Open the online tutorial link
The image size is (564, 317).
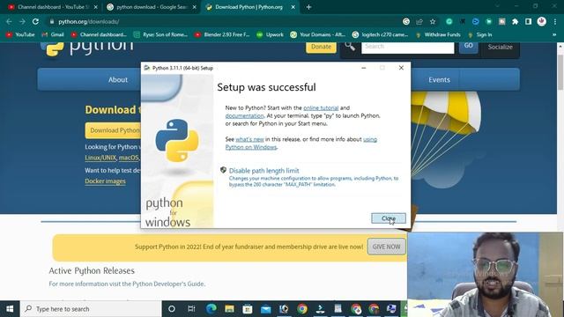(321, 107)
